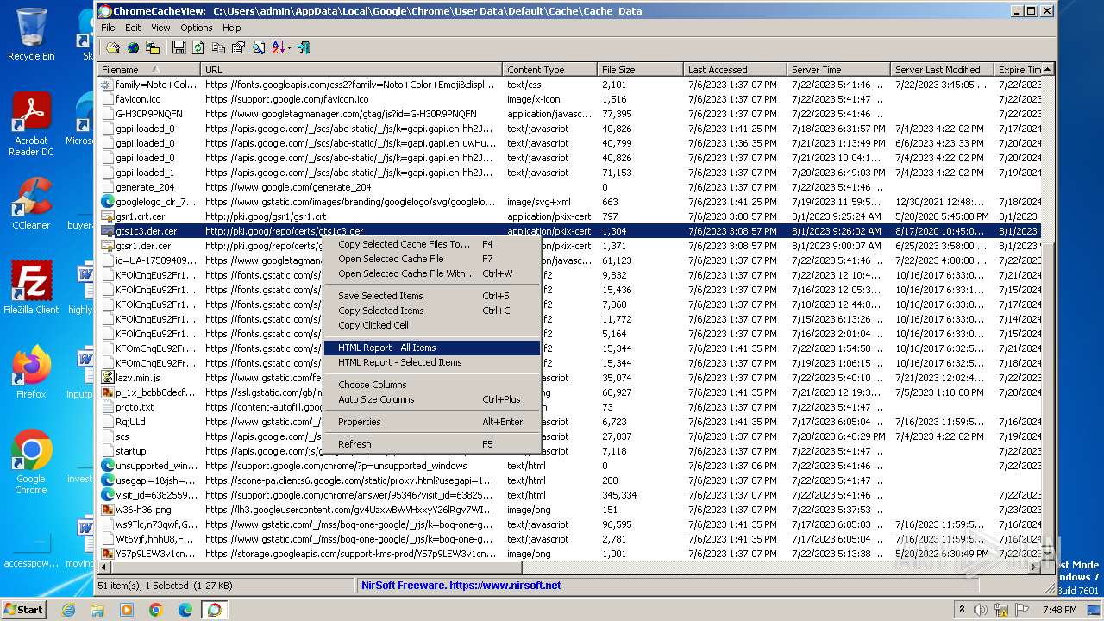Open the FileZilla Client desktop icon
Viewport: 1104px width, 621px height.
pos(31,288)
